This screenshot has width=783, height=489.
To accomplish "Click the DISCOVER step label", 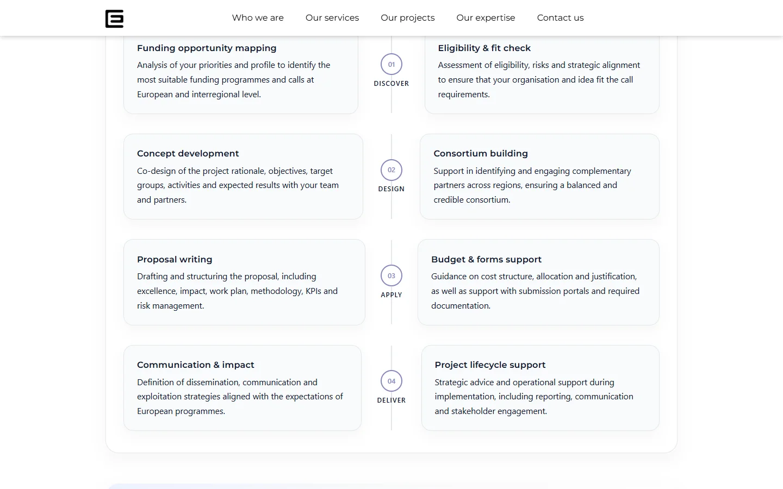I will (x=391, y=84).
